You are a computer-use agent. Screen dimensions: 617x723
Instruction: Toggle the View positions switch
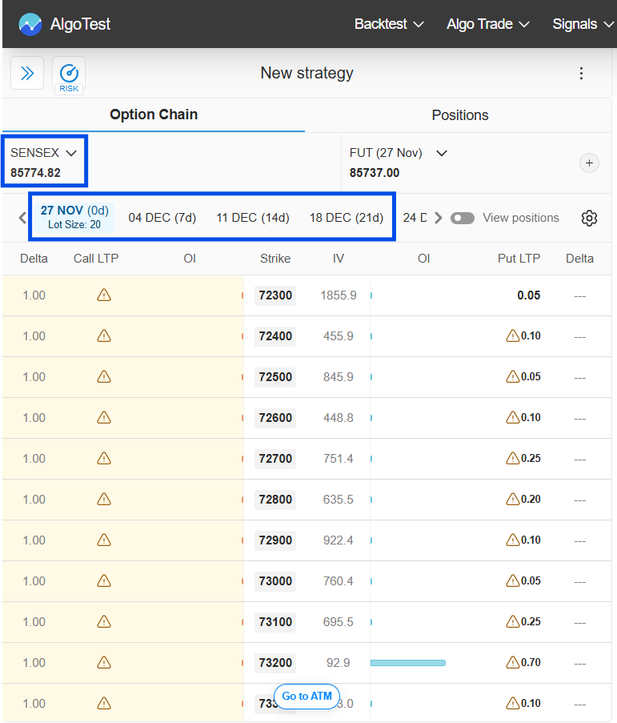(x=463, y=218)
